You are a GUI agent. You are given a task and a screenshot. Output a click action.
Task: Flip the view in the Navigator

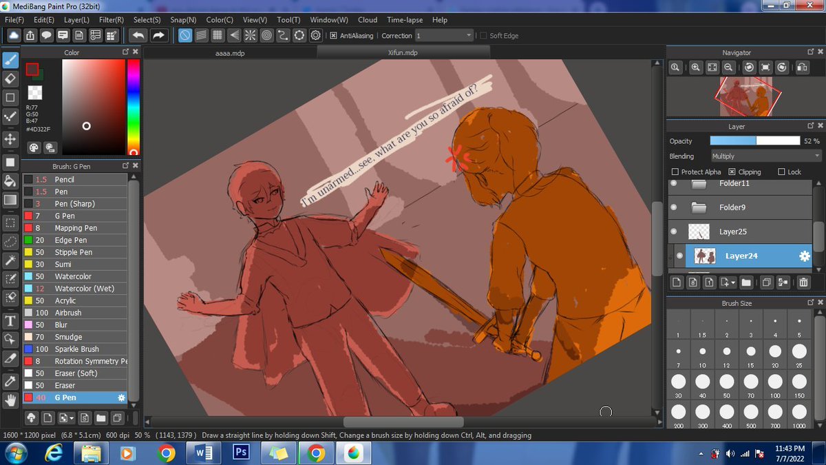[x=802, y=67]
